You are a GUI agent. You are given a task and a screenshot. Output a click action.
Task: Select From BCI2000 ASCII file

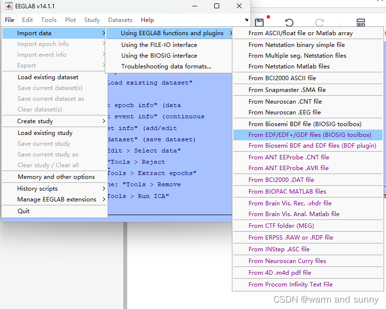[308, 78]
